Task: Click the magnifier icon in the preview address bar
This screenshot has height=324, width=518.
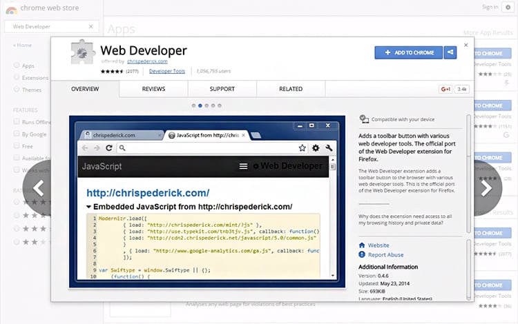Action: [122, 148]
